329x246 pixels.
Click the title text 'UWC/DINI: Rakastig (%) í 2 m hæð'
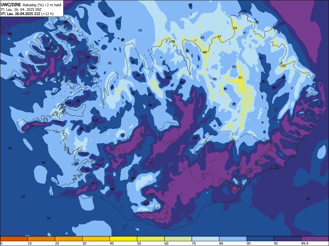coord(31,5)
